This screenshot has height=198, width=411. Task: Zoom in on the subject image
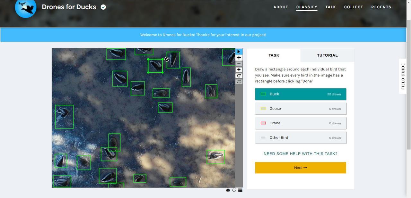click(239, 70)
